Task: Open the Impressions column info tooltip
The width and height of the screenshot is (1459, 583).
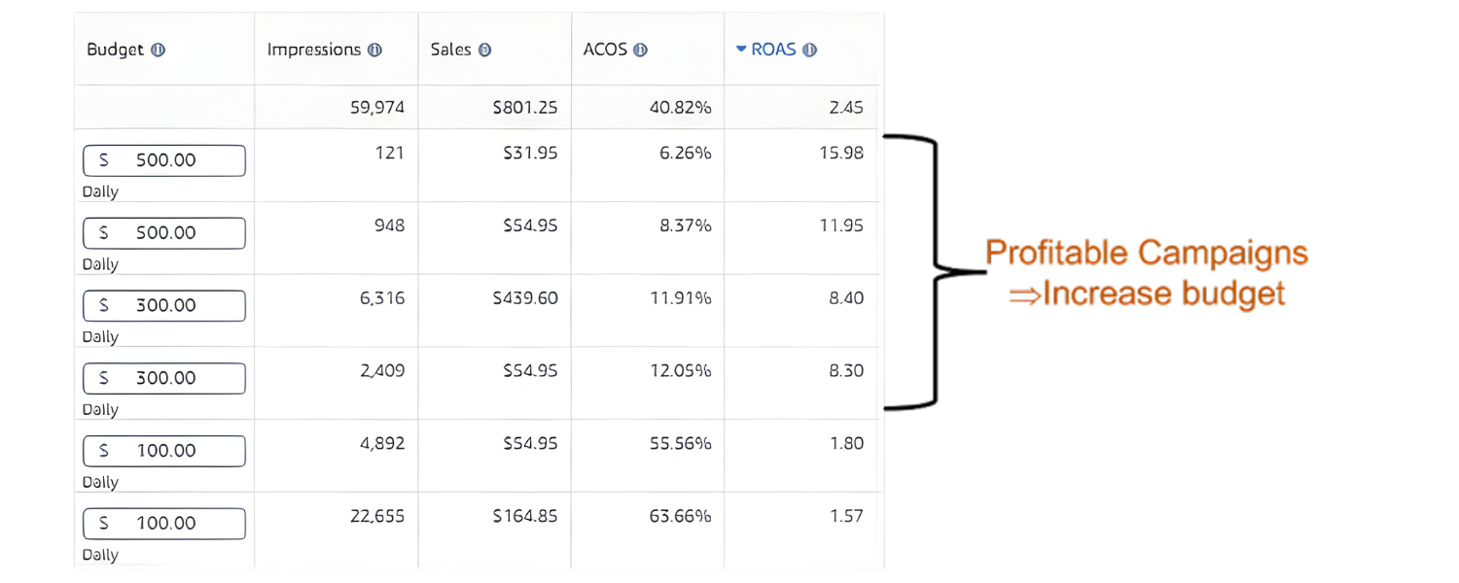Action: click(x=375, y=50)
